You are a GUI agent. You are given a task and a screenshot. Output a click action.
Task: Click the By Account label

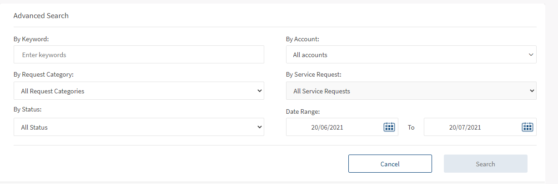pyautogui.click(x=302, y=39)
